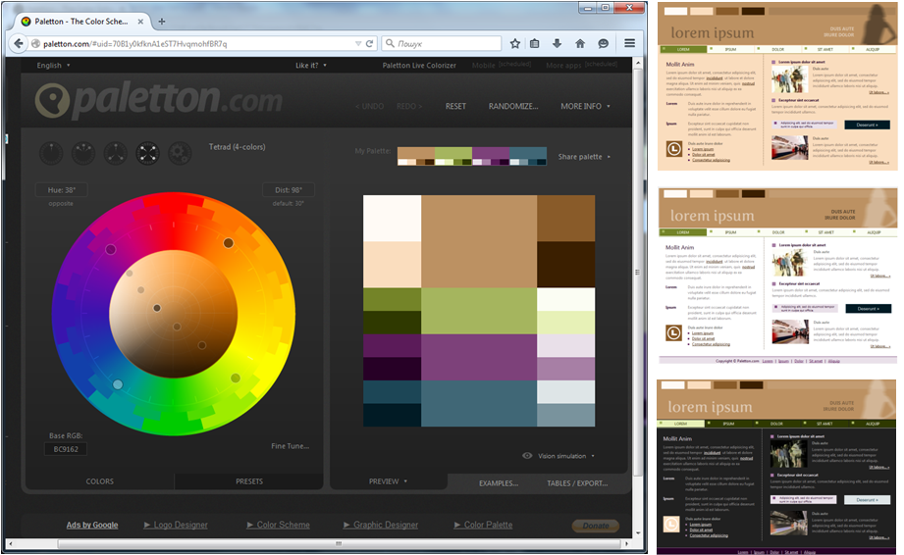Click RANDOMIZE... to generate a palette

point(513,106)
